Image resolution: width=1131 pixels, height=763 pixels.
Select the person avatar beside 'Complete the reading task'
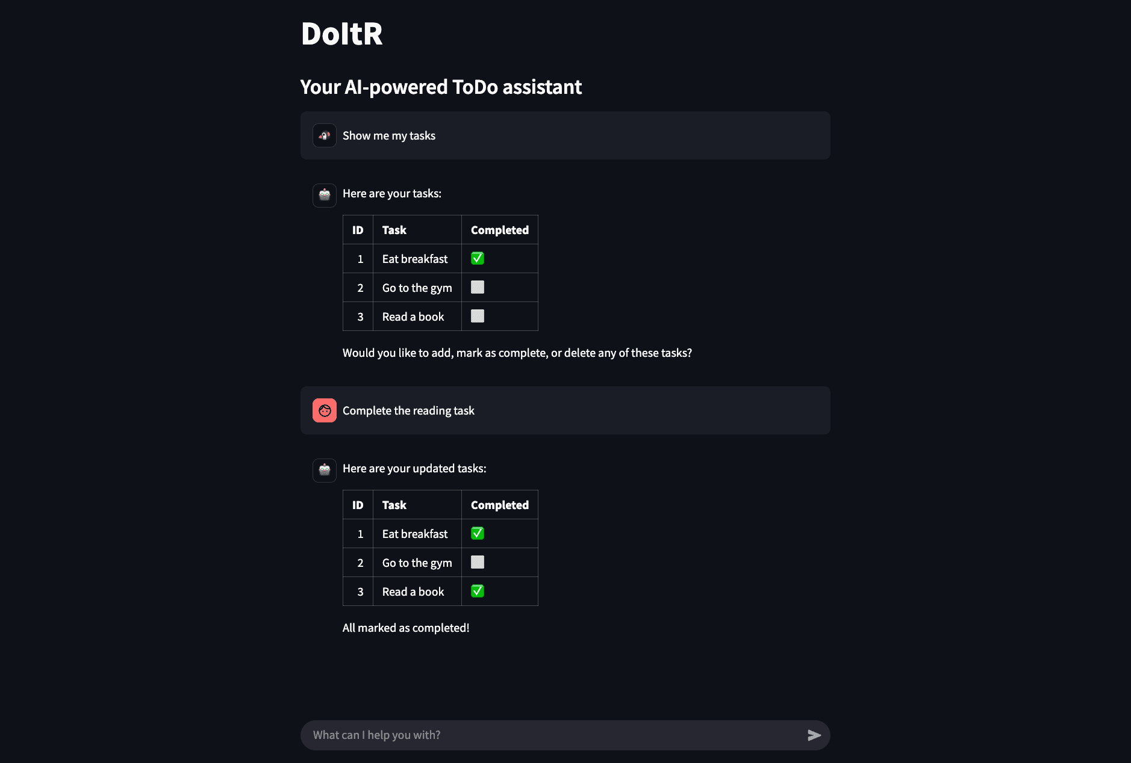324,410
